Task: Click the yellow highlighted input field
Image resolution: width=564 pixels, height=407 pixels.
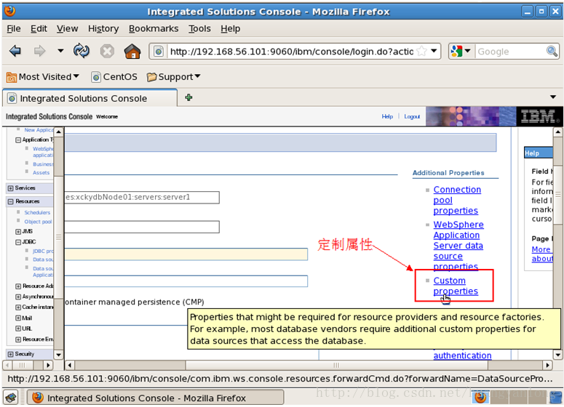Action: (186, 254)
